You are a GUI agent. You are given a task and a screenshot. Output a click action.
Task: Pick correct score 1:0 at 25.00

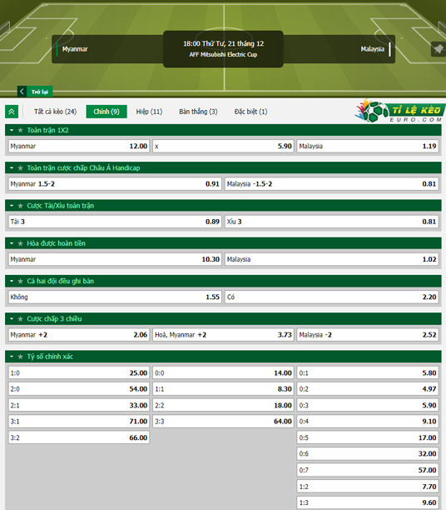coord(79,372)
